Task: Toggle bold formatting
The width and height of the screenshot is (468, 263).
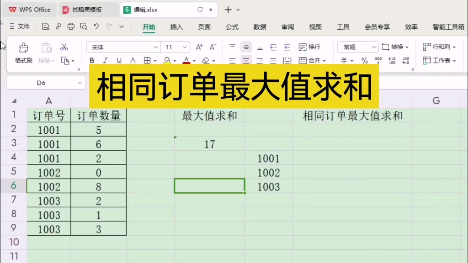Action: [92, 60]
